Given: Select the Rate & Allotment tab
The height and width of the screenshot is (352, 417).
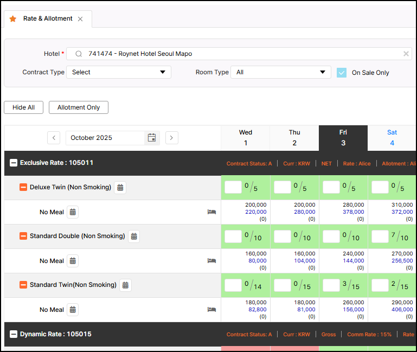Looking at the screenshot, I should tap(47, 19).
